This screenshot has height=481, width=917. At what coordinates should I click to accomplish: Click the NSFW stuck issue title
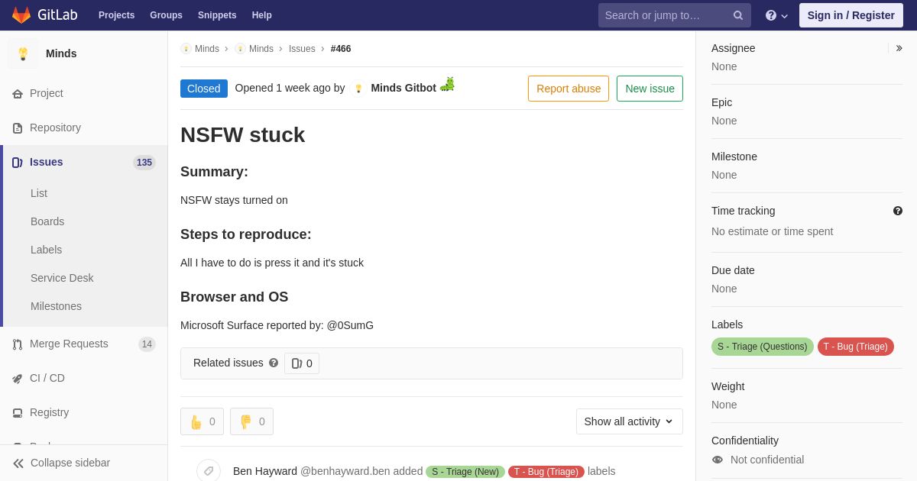243,135
